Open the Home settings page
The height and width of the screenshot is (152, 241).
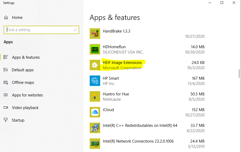tap(17, 18)
